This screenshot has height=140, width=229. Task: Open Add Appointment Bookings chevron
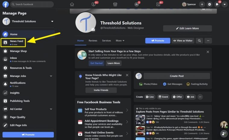coord(127,122)
